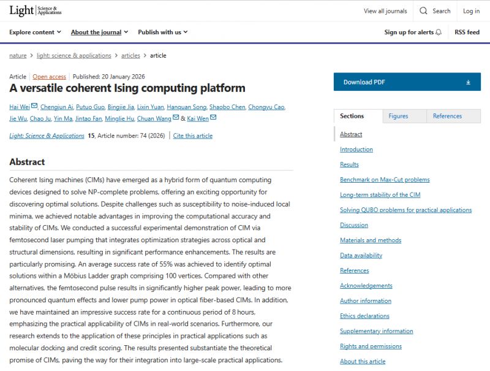Viewport: 490px width, 371px height.
Task: Jump to Benchmark on Max-Cut problems section
Action: point(385,180)
